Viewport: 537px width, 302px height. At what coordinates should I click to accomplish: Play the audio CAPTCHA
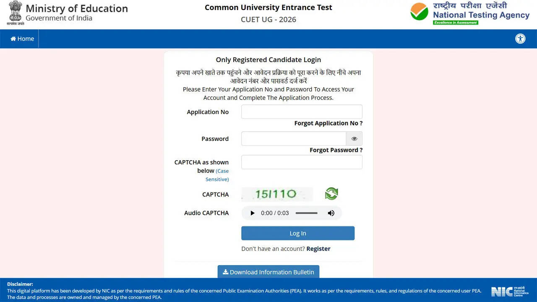[253, 213]
